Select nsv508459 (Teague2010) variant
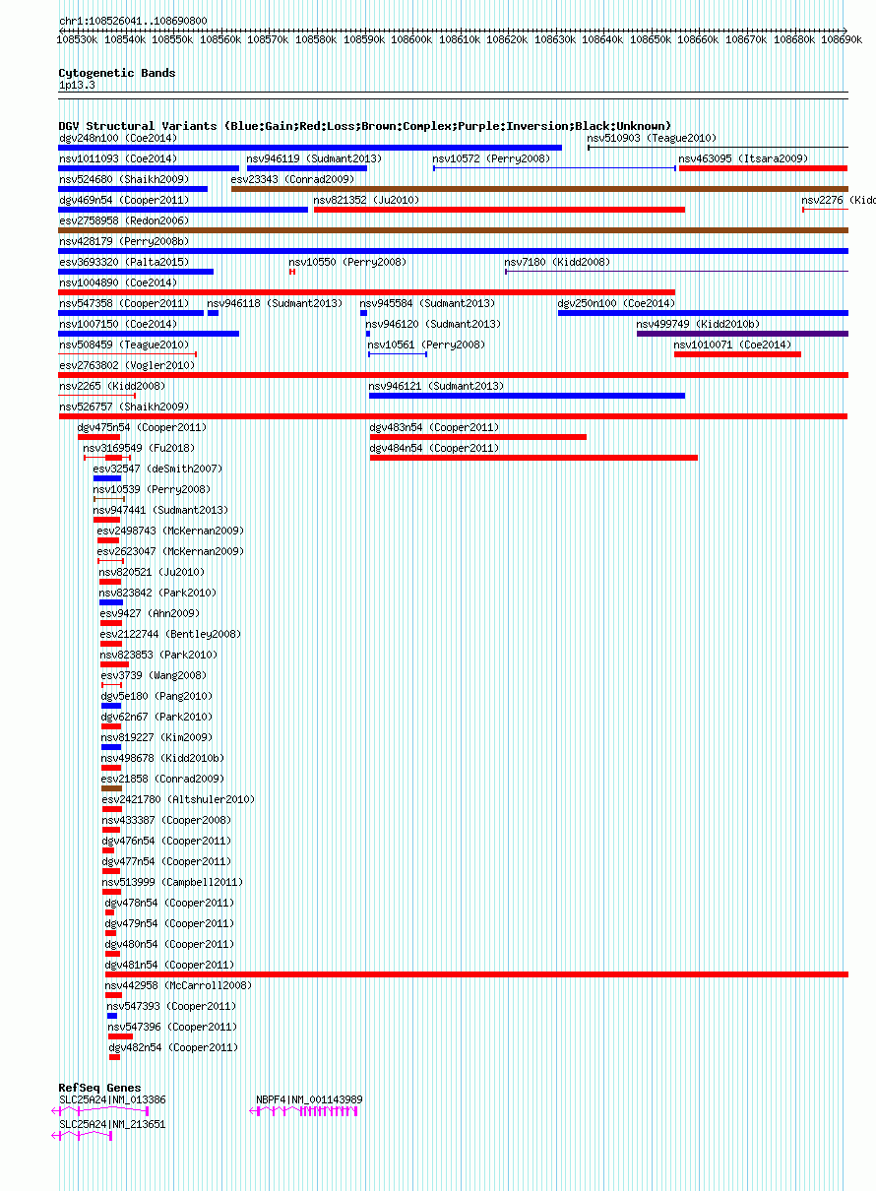 [123, 345]
